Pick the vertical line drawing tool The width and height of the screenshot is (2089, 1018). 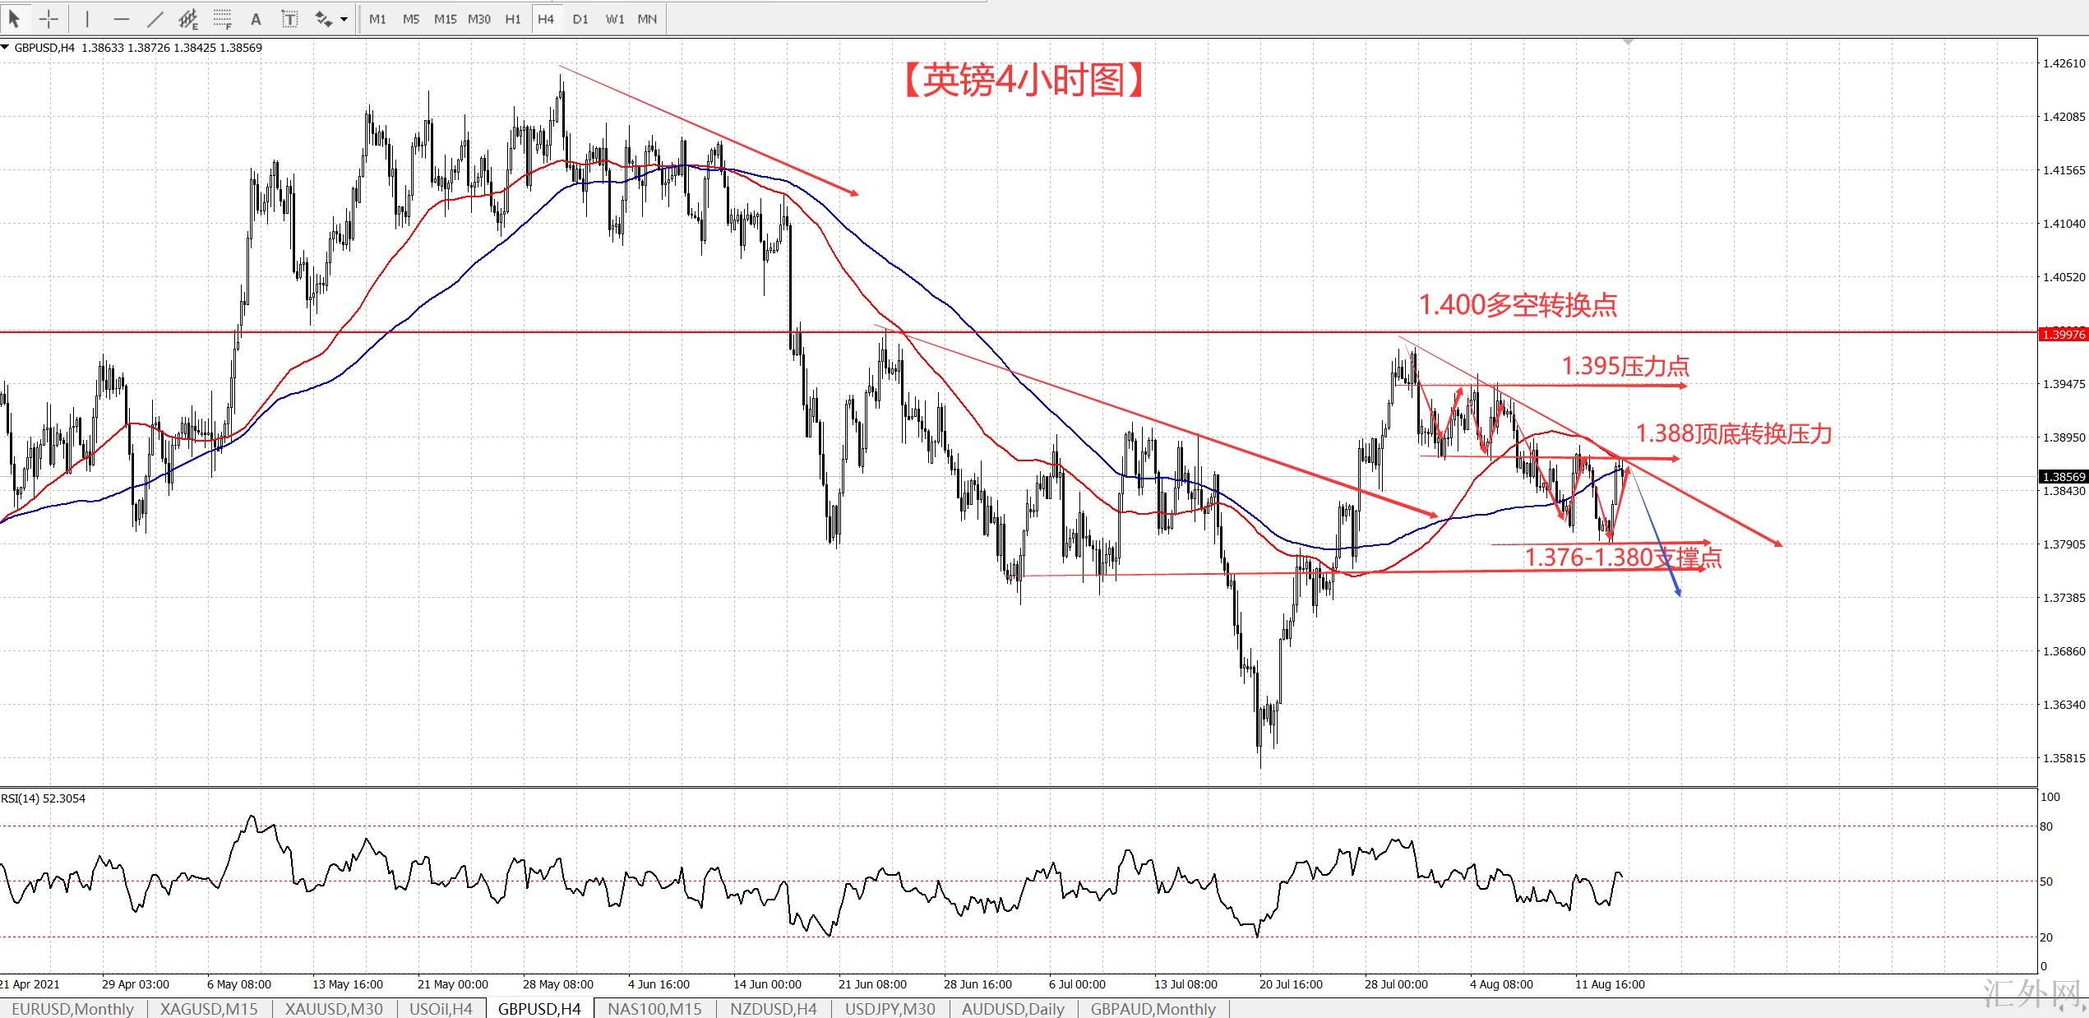[x=87, y=18]
